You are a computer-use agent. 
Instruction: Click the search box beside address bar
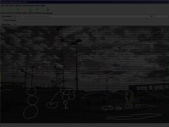[161, 16]
